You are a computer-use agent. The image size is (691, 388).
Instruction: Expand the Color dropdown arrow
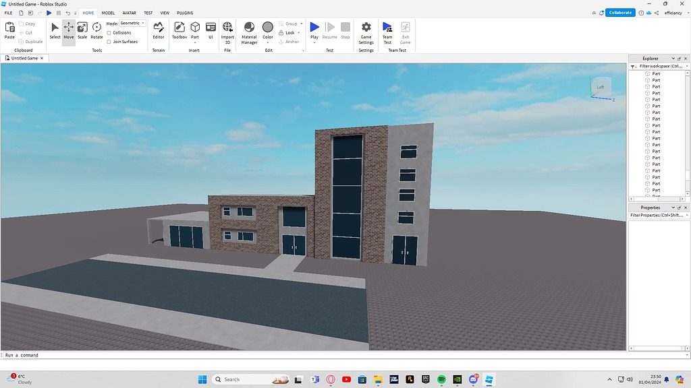point(267,42)
